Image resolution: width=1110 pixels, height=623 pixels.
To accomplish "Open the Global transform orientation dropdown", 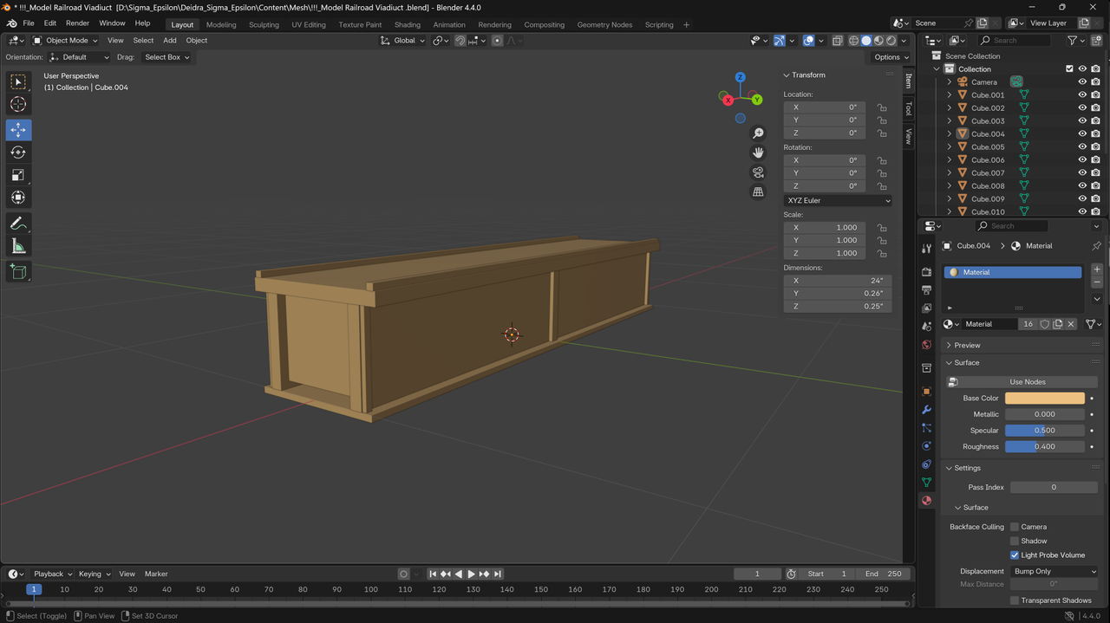I will coord(403,41).
